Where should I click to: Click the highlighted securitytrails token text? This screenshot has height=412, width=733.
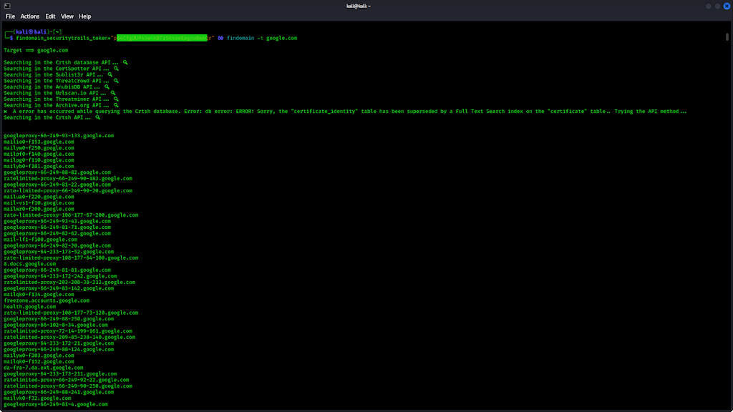[162, 38]
